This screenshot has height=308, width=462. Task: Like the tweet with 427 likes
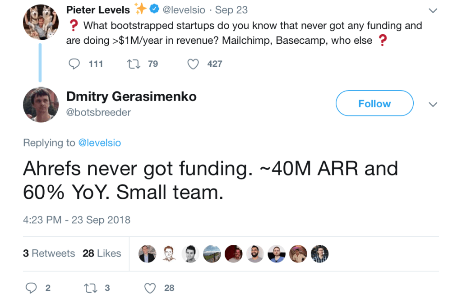coord(193,64)
